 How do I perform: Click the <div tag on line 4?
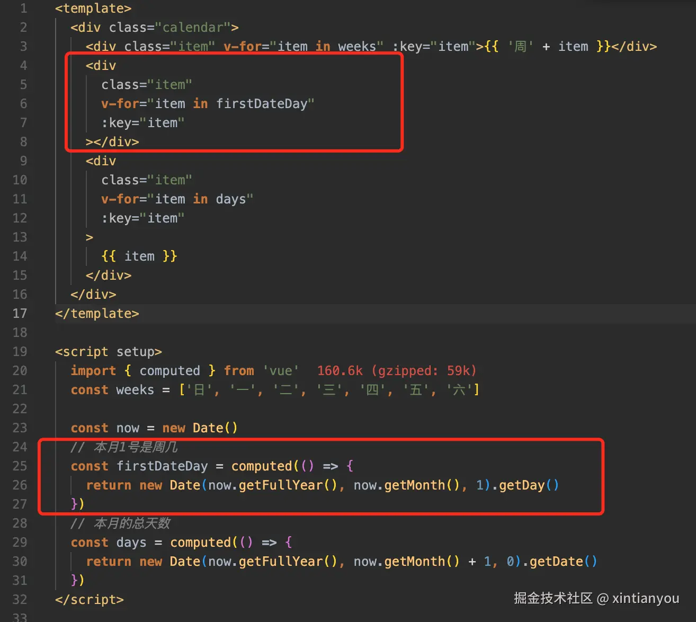click(101, 66)
